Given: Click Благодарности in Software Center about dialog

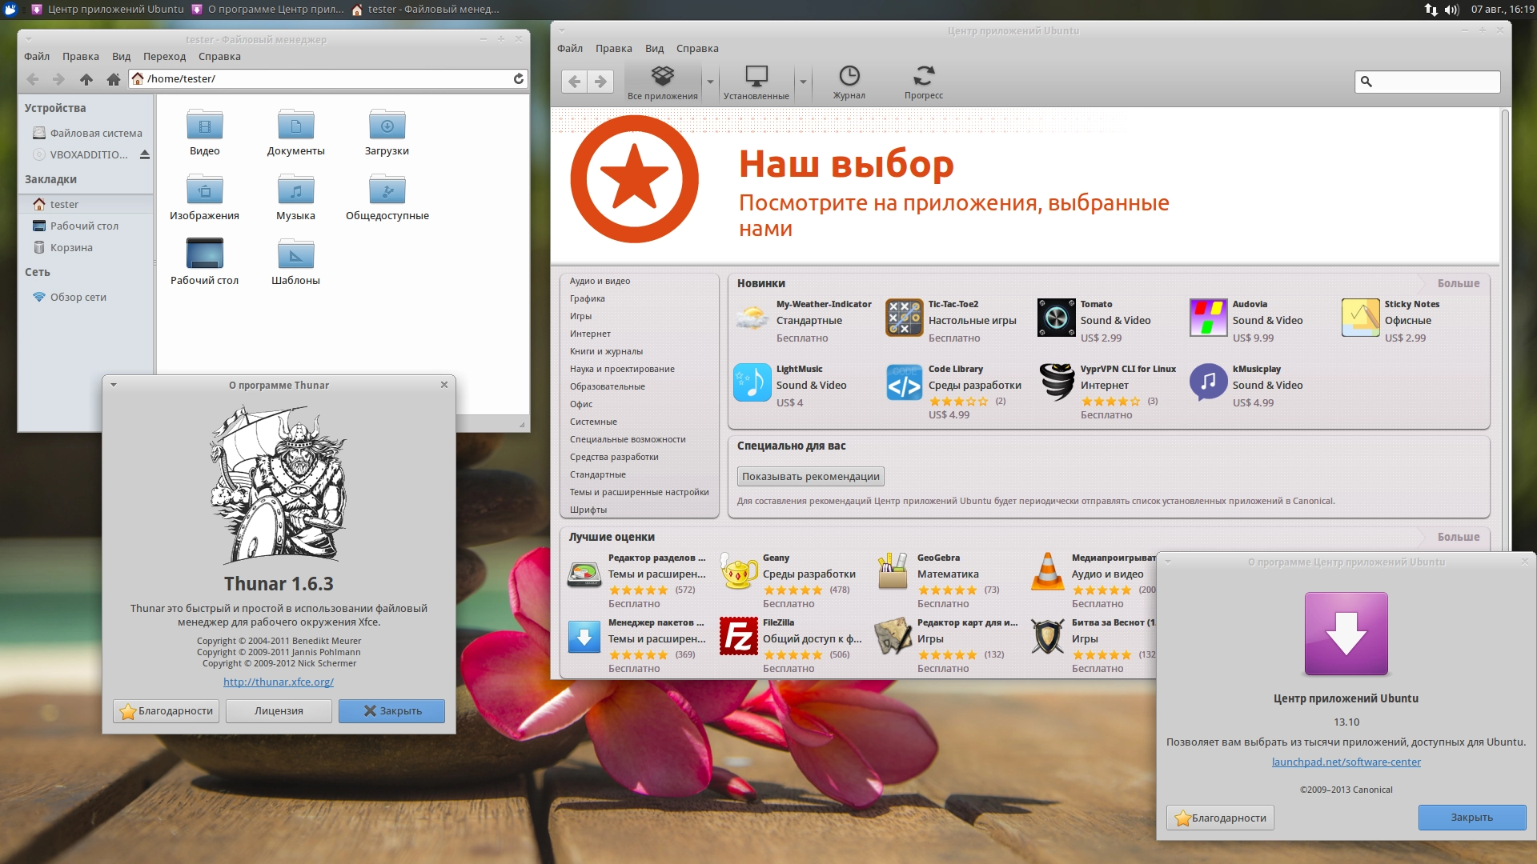Looking at the screenshot, I should click(1220, 818).
